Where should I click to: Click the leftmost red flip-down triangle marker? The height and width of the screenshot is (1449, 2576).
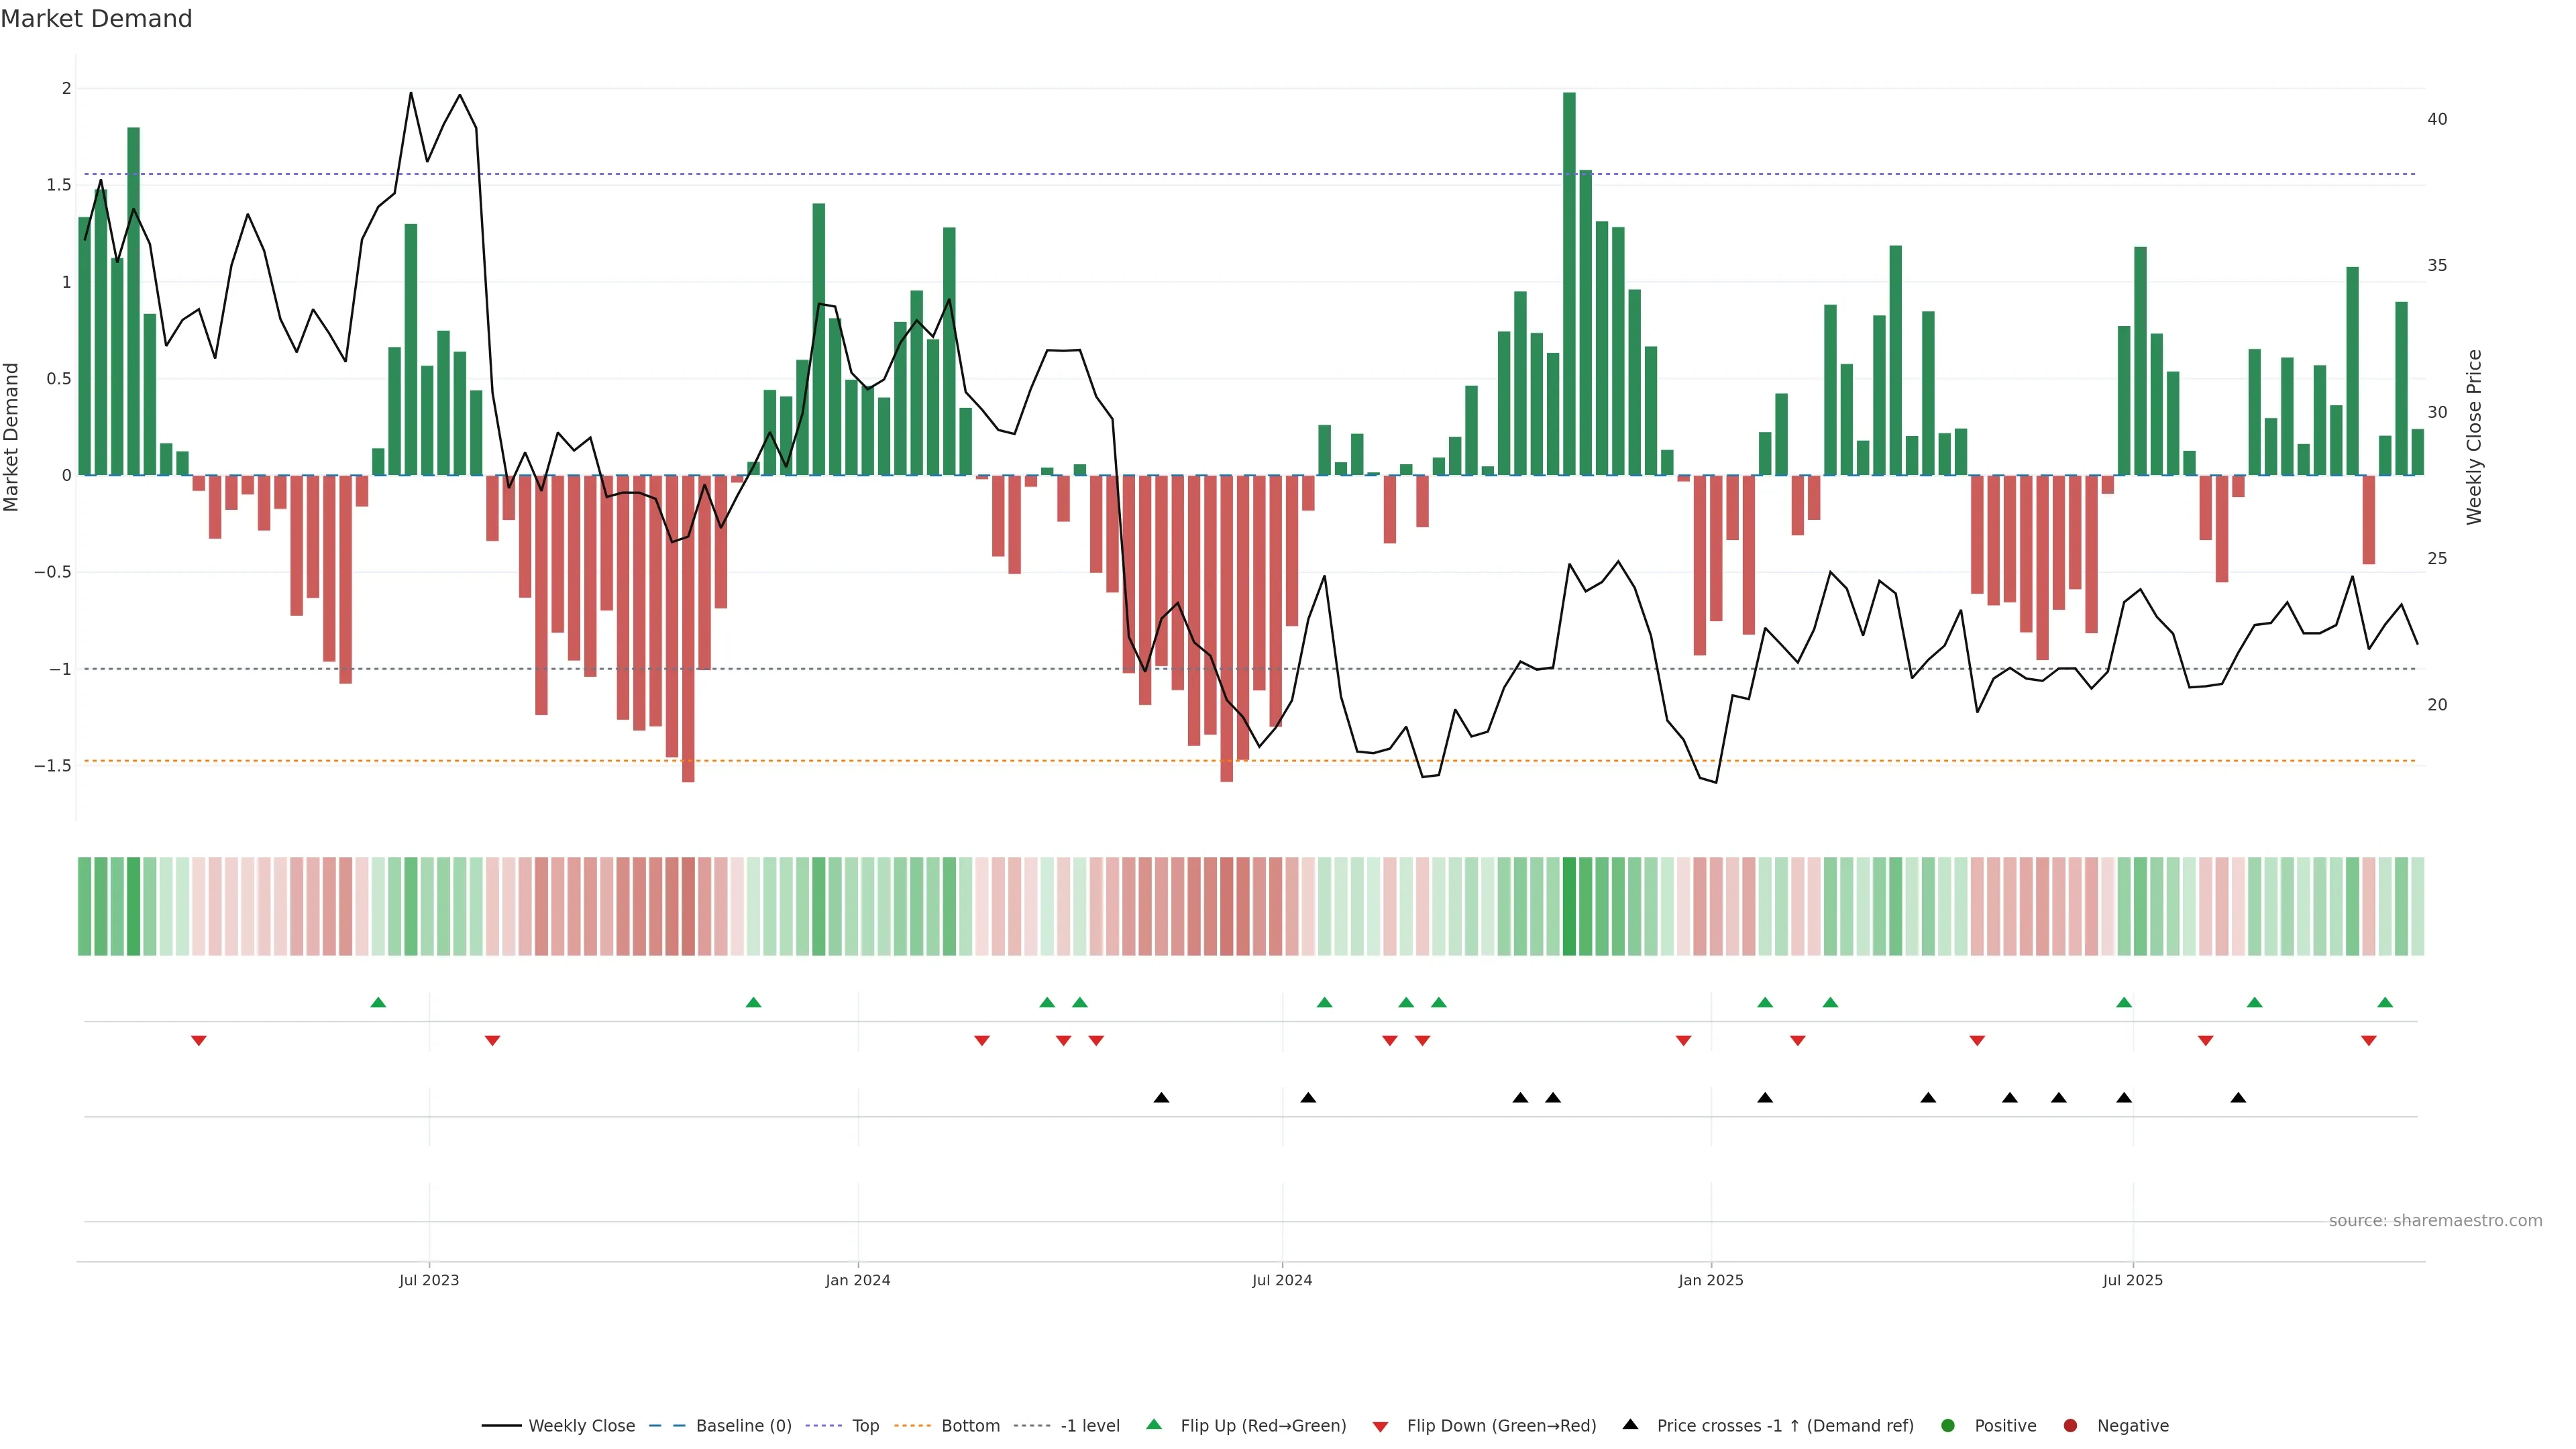coord(199,1041)
